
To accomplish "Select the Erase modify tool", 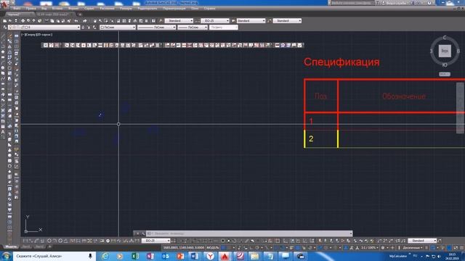I will click(x=9, y=36).
